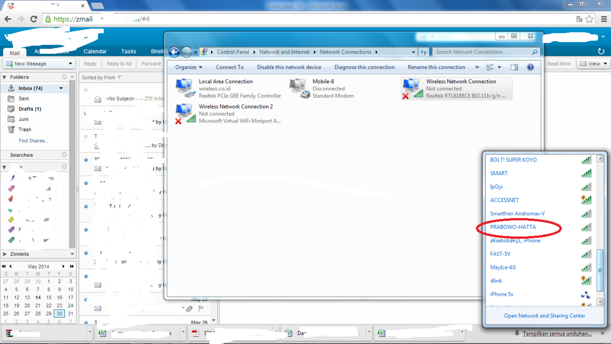
Task: Open the Local Area Connection icon
Action: coord(185,88)
